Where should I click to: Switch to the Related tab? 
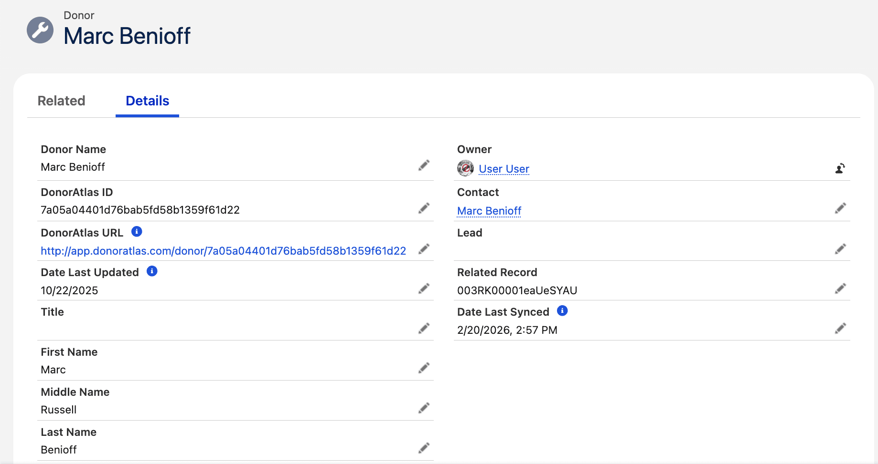point(61,101)
